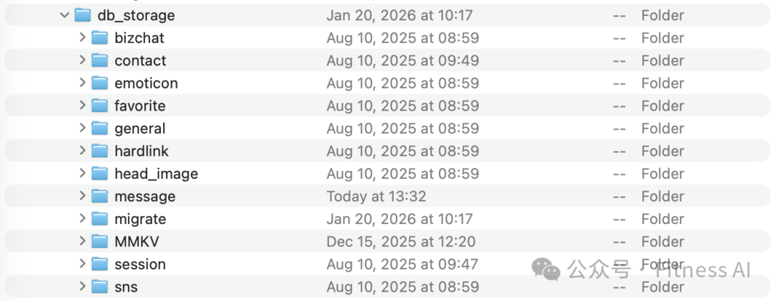Click the emoticon folder icon
Screen dimensions: 776x301
100,83
